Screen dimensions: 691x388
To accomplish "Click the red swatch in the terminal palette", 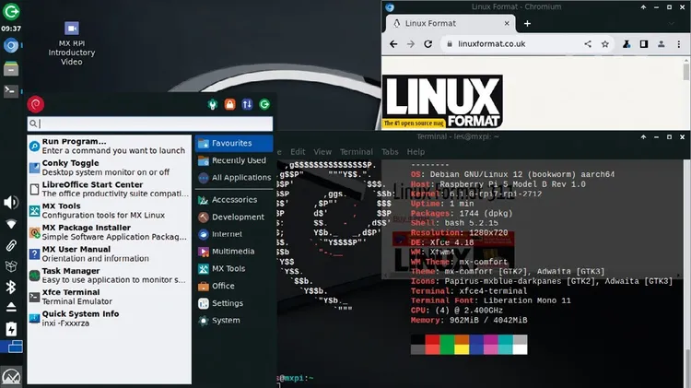I will [x=432, y=339].
